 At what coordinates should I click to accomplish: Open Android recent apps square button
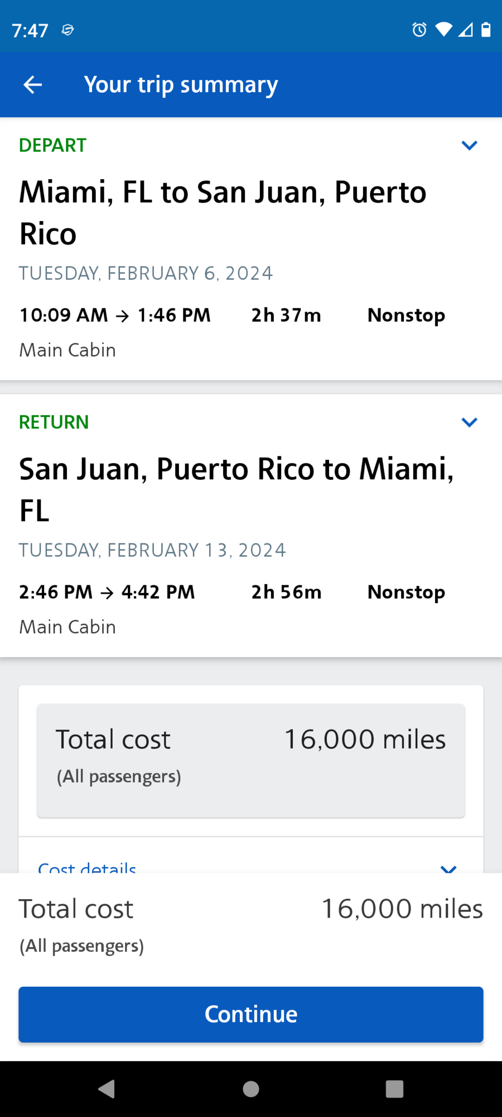point(394,1089)
